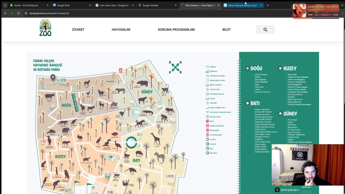Click the GÜNEY zone label on map

[147, 92]
